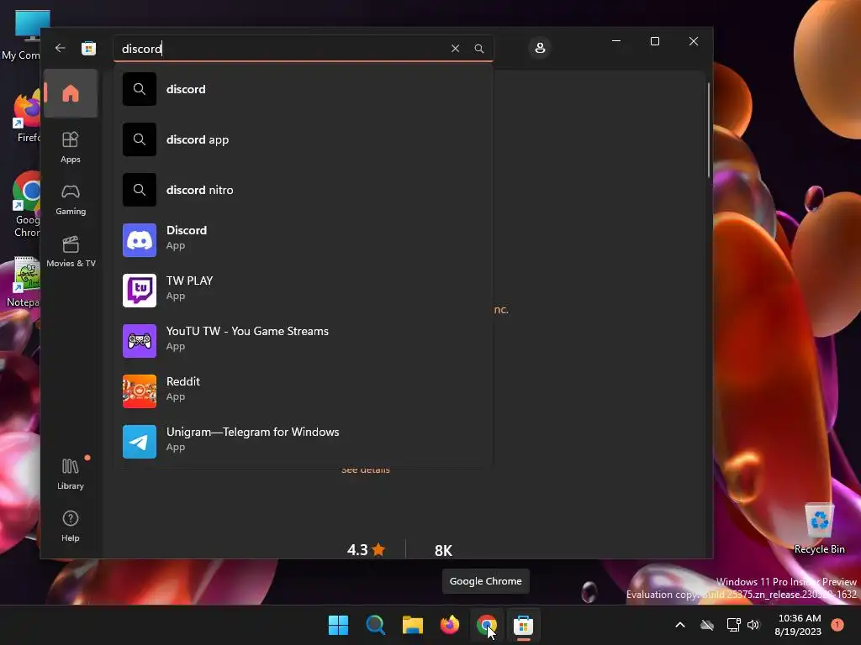The height and width of the screenshot is (645, 861).
Task: Clear the search text with the X
Action: (455, 48)
